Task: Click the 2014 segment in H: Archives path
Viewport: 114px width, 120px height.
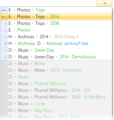Action: (x=44, y=37)
